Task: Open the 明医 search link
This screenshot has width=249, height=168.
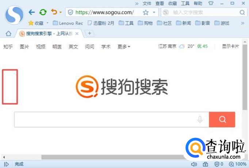Action: (57, 47)
